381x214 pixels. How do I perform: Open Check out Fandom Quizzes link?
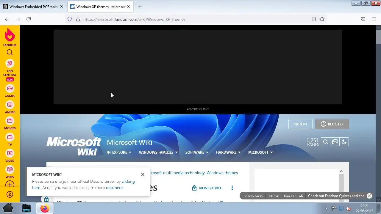[x=336, y=196]
